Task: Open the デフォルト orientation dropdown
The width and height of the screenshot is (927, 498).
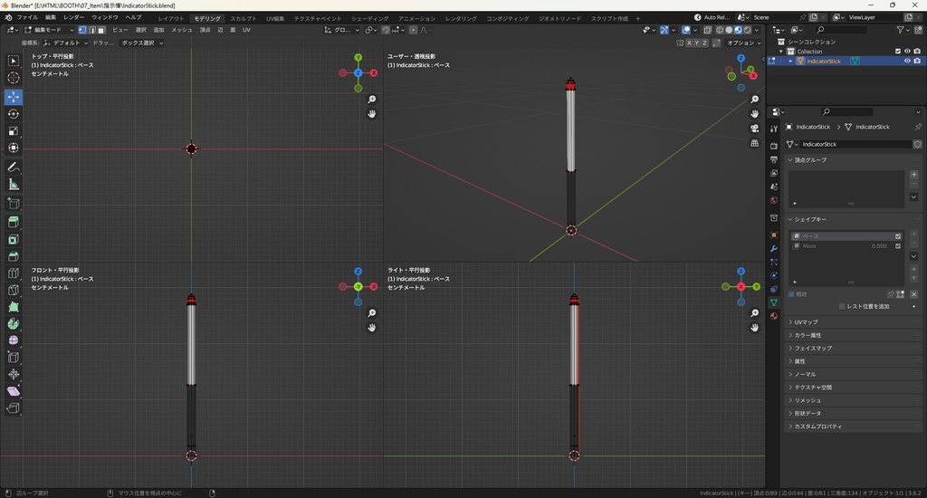Action: coord(65,43)
